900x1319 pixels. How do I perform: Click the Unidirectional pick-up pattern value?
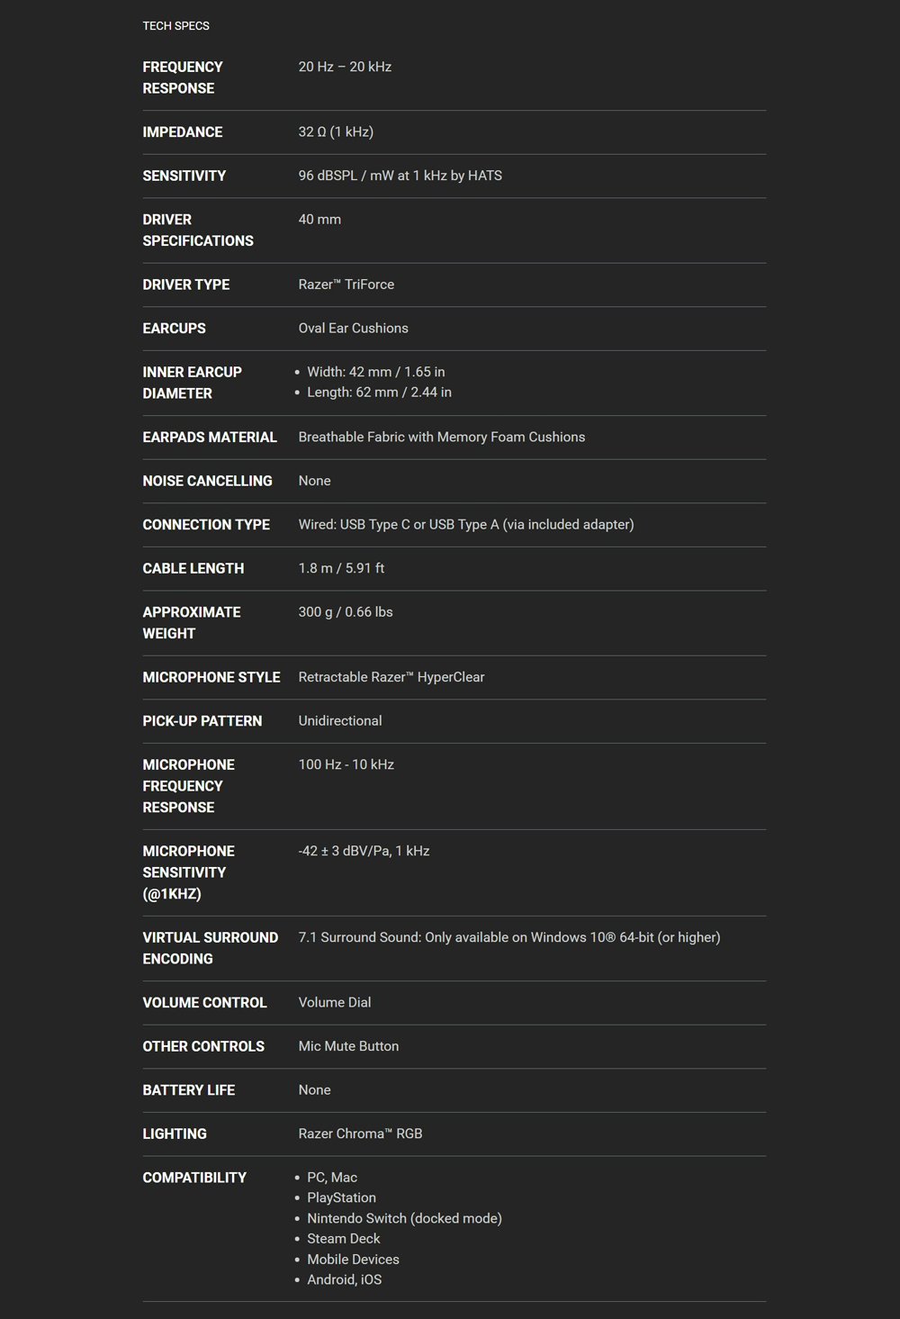340,721
